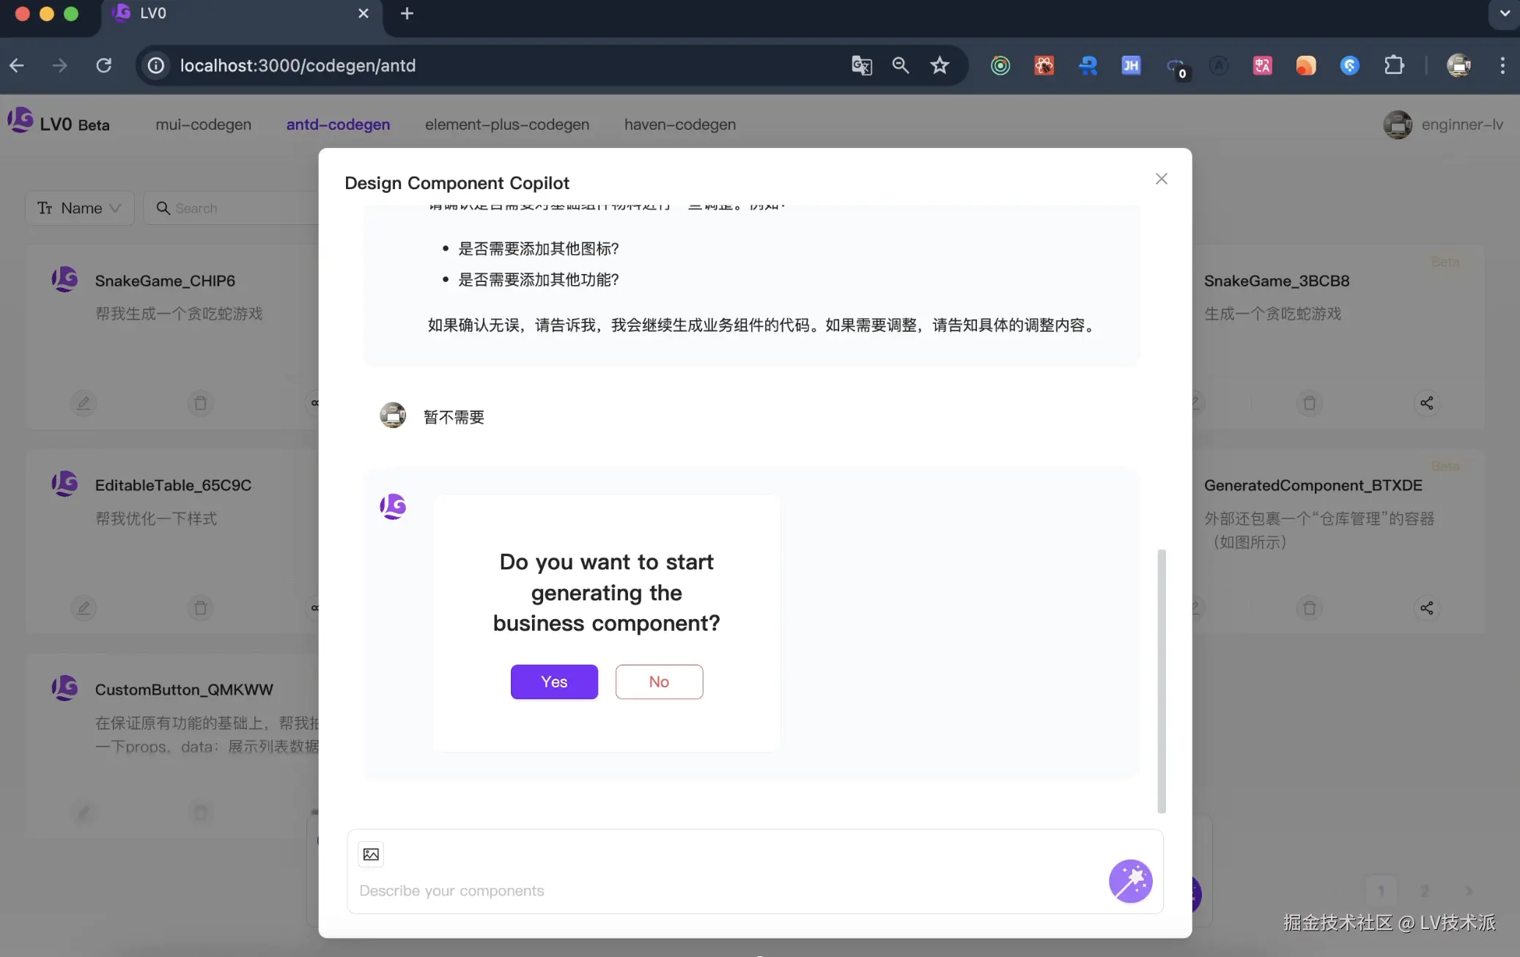
Task: Click the image upload icon
Action: (x=371, y=854)
